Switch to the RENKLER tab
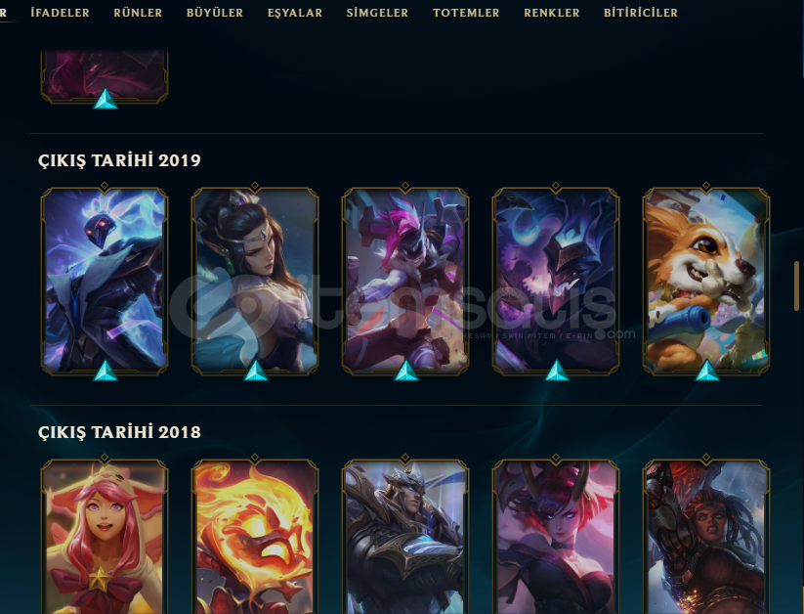The height and width of the screenshot is (614, 804). 552,13
